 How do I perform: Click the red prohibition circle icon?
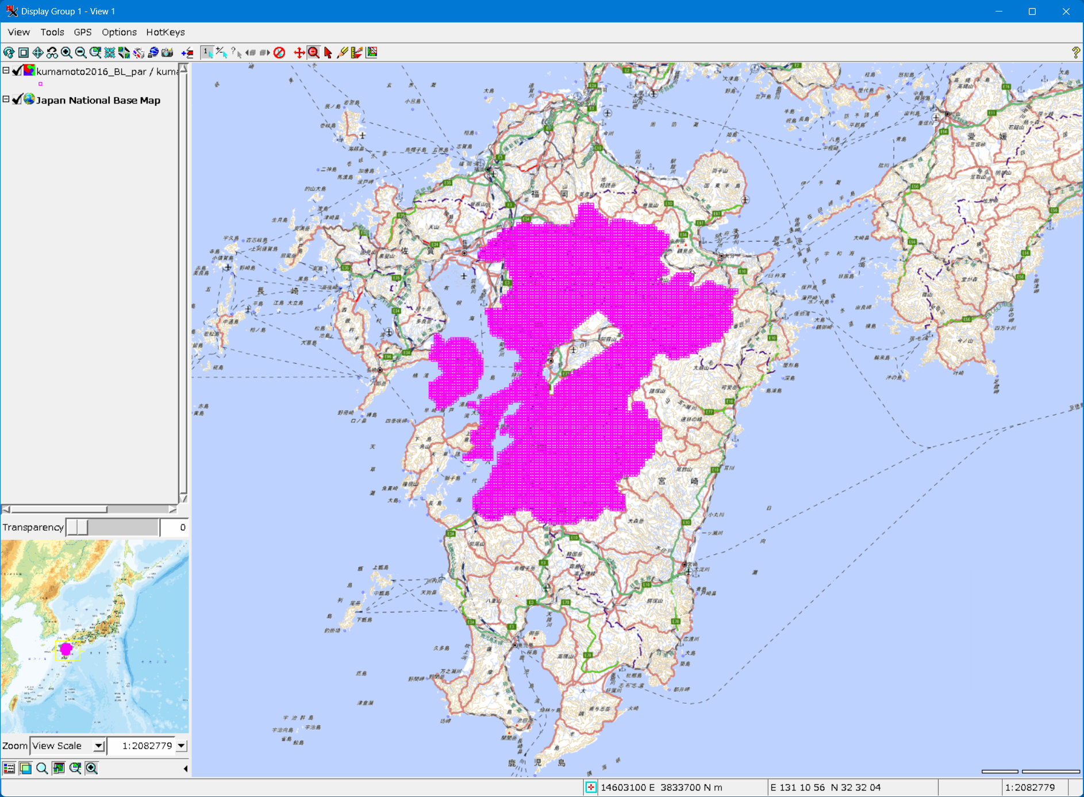[279, 53]
